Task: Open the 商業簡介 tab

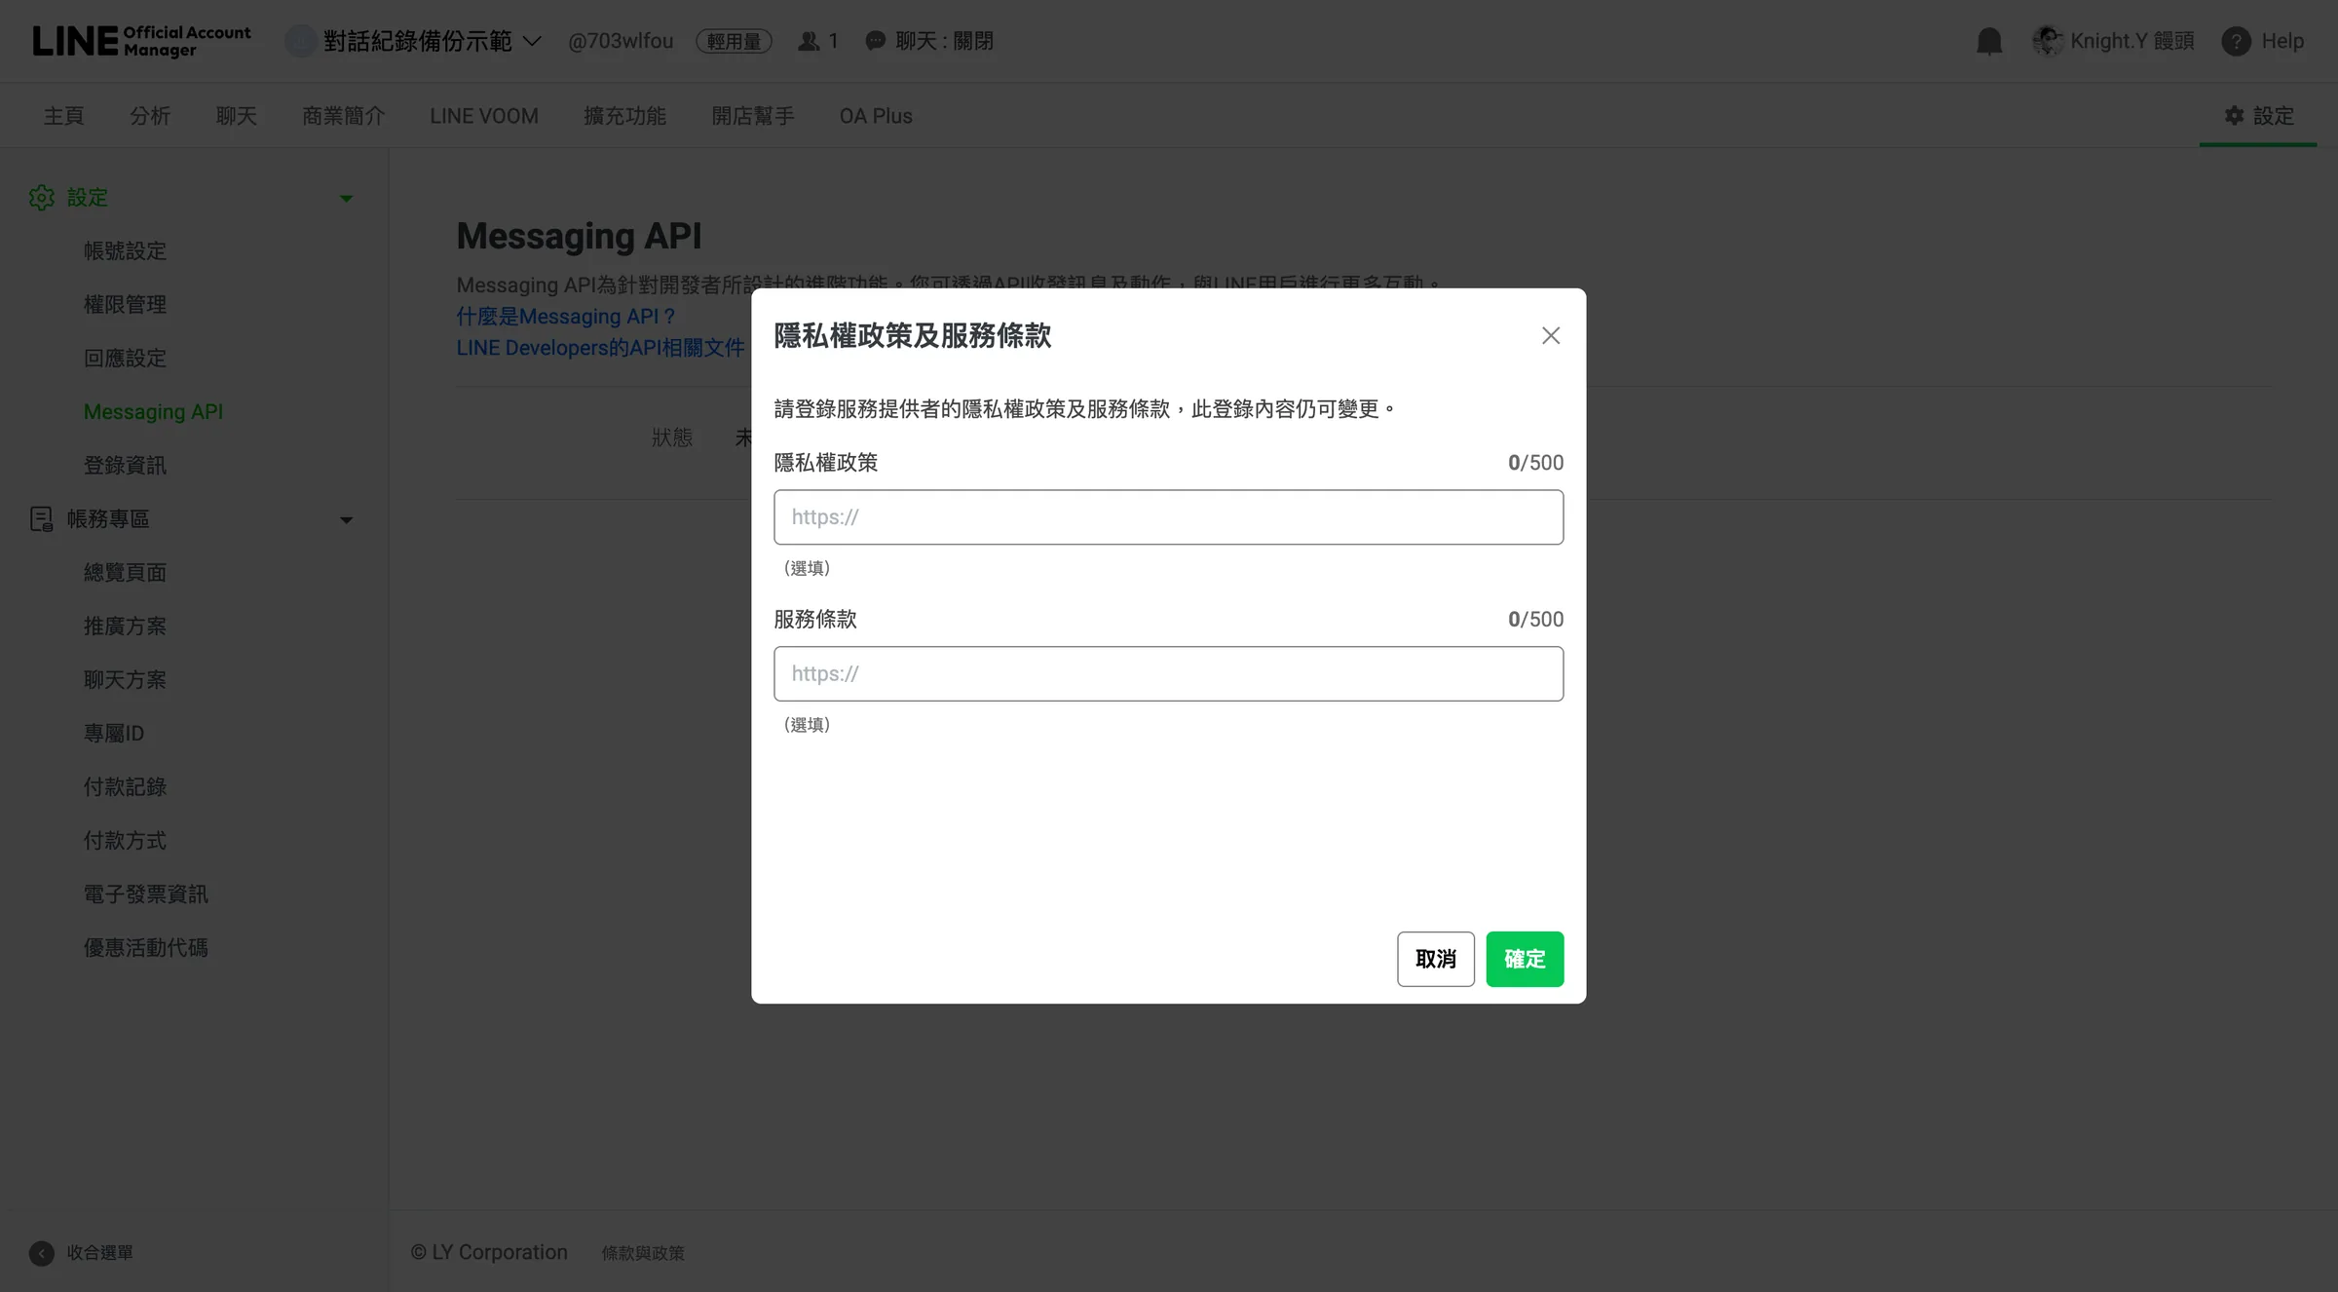Action: (x=344, y=116)
